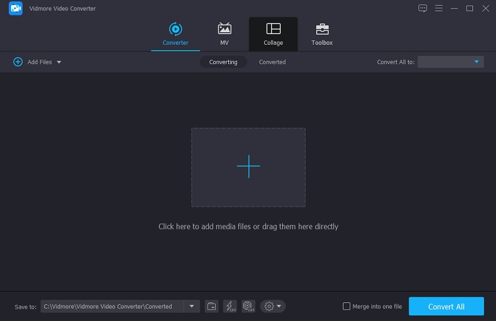This screenshot has height=321, width=496.
Task: Open the output folder icon
Action: 211,306
